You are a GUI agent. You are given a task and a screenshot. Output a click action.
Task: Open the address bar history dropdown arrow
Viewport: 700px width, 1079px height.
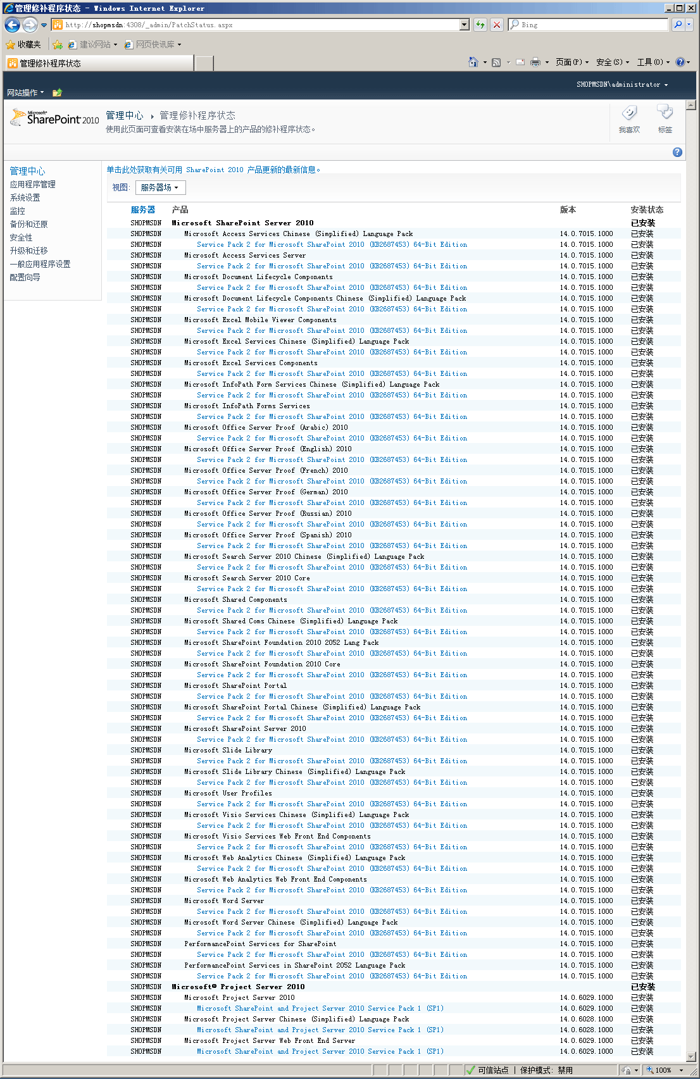coord(465,25)
